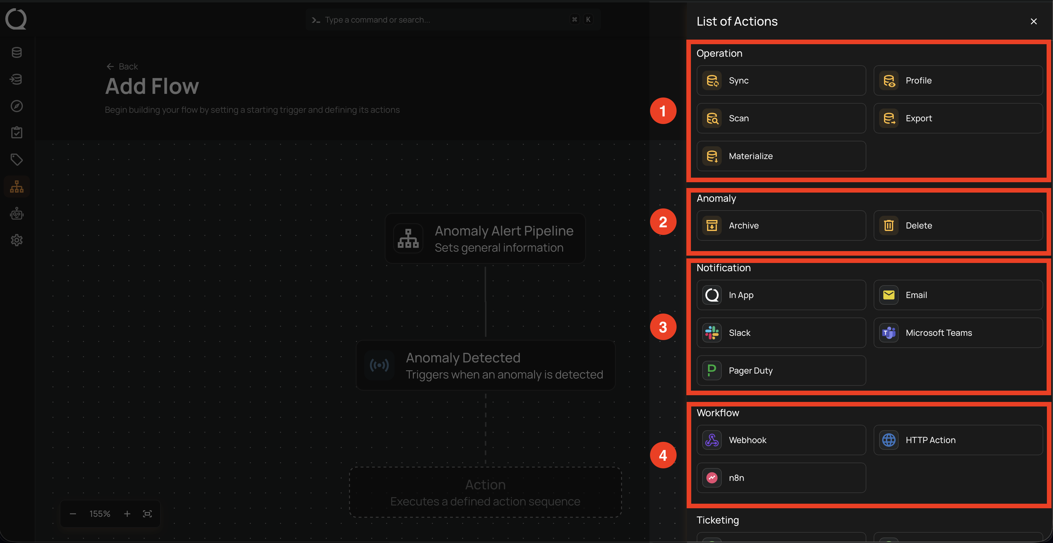
Task: Select the Microsoft Teams notification
Action: click(957, 333)
